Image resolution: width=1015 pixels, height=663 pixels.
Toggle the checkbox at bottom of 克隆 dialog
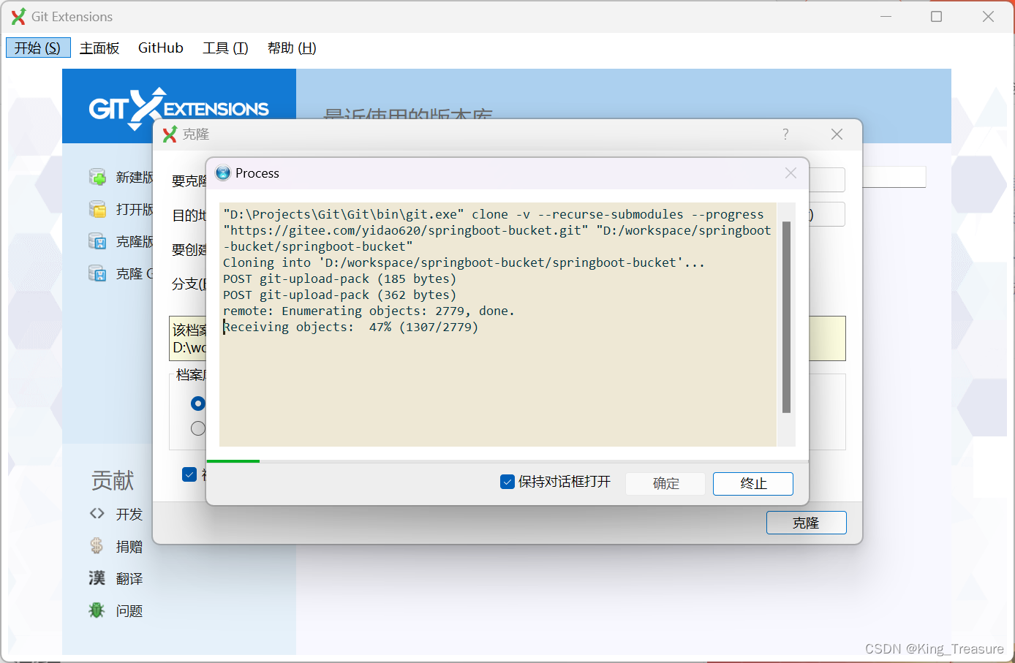pos(189,474)
